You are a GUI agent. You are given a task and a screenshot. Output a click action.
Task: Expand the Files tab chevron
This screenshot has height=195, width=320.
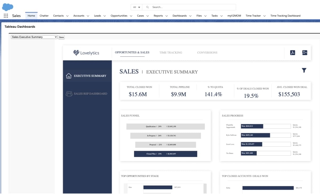[205, 16]
